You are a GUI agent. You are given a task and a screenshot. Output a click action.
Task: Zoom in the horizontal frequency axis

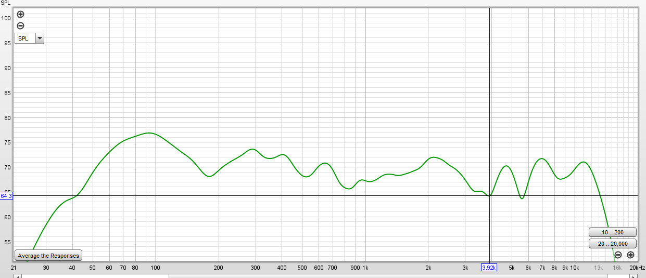tap(630, 255)
